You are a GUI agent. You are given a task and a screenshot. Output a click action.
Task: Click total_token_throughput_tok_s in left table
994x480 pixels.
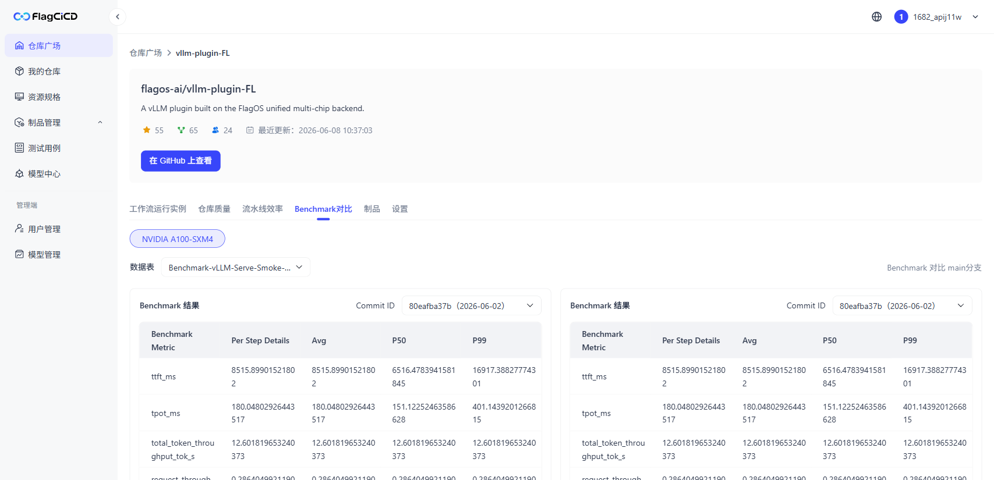183,450
